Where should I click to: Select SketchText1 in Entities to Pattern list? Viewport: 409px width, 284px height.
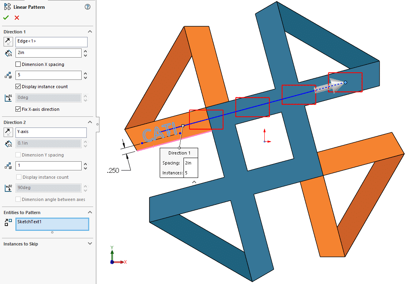pos(52,224)
